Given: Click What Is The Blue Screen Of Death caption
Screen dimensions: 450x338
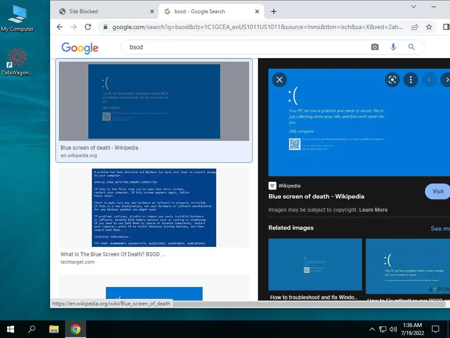Looking at the screenshot, I should [x=113, y=254].
